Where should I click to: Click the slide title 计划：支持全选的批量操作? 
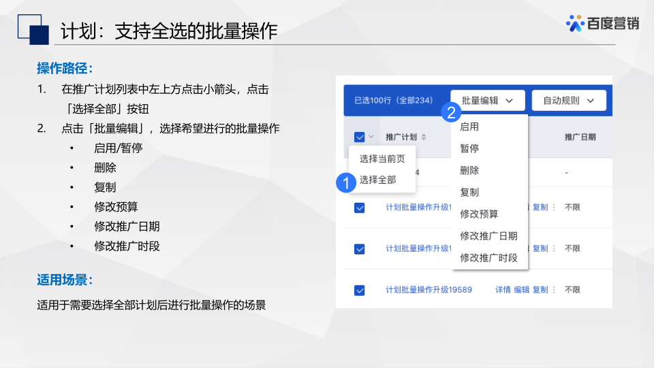169,31
